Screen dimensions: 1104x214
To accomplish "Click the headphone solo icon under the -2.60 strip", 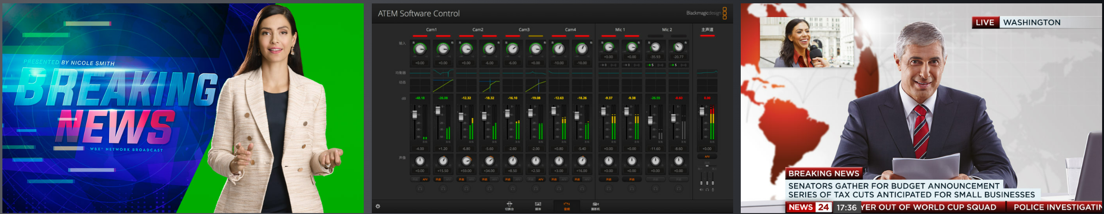I will (x=512, y=188).
